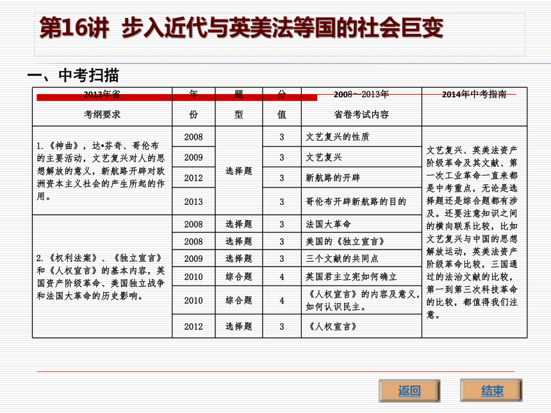Click the 2012 cell beside 新航路的开辟
Viewport: 551px width, 413px height.
pos(193,177)
